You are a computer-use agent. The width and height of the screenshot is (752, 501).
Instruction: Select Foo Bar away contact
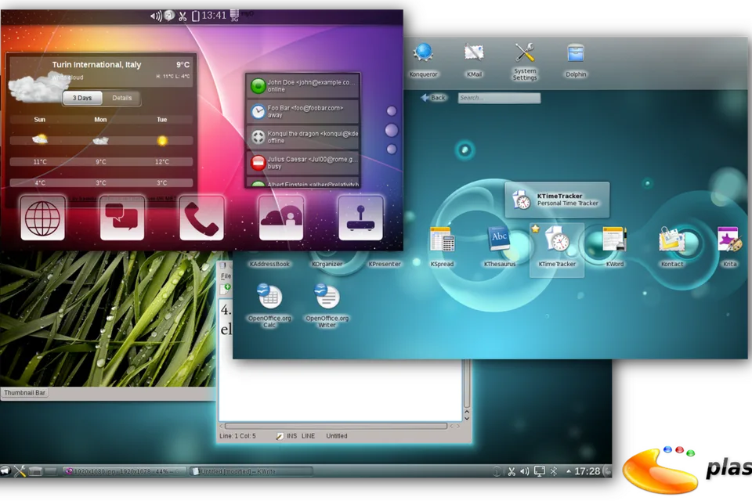(303, 112)
